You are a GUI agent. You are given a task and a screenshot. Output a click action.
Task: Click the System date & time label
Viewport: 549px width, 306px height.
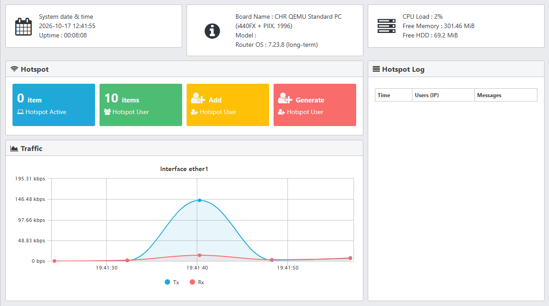click(x=66, y=16)
